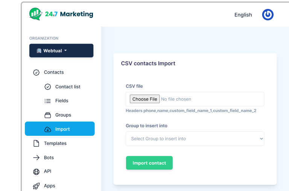
Task: Click the Fields list icon
Action: (47, 101)
